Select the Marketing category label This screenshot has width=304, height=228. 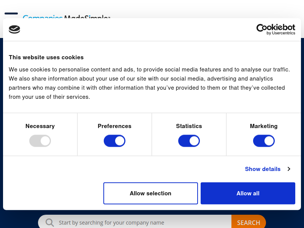coord(264,126)
